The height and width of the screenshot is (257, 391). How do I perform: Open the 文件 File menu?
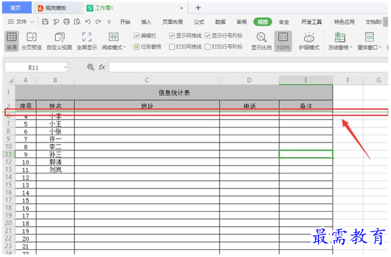(21, 22)
